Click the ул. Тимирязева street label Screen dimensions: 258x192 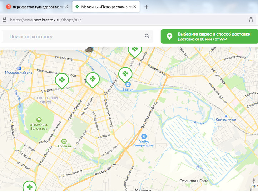point(80,139)
